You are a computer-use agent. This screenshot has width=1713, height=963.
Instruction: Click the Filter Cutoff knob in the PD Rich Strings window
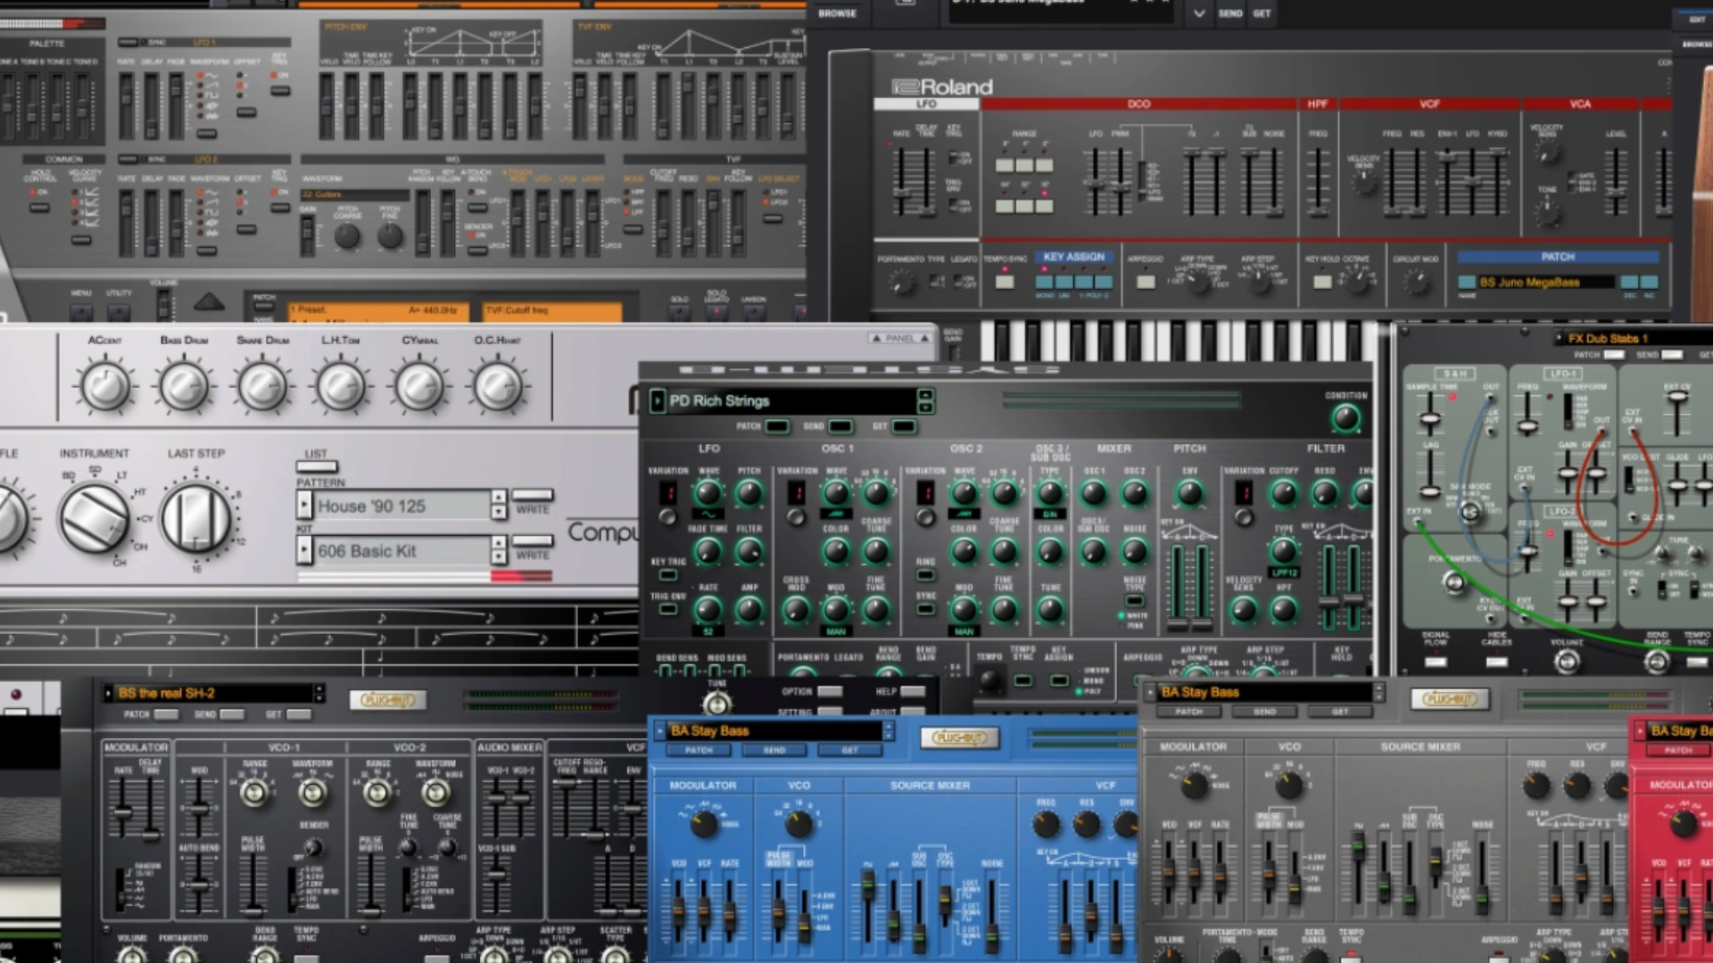1284,492
